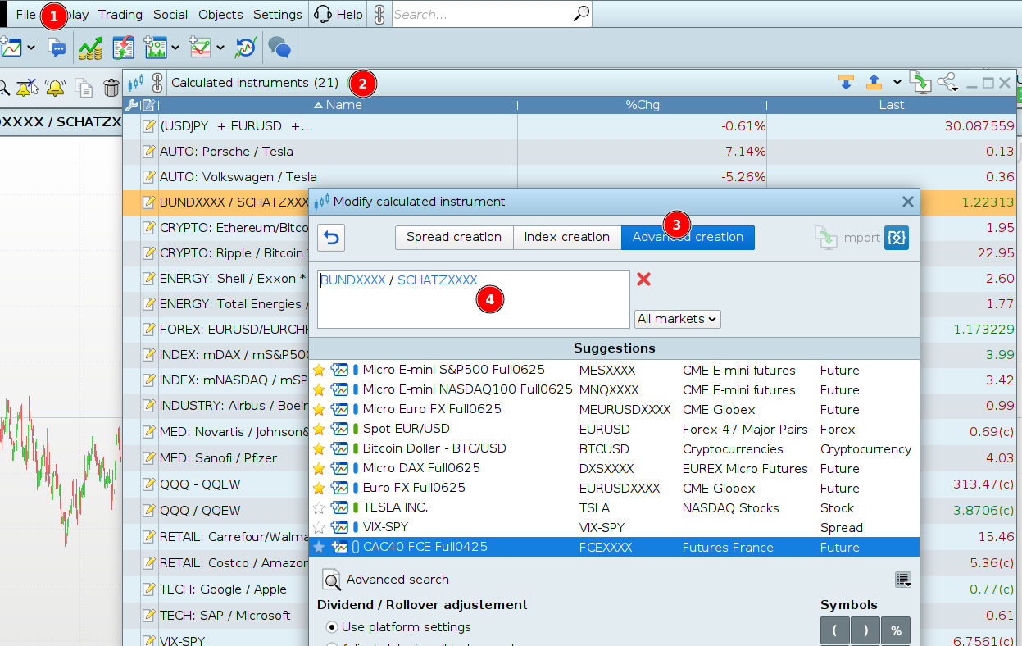1022x646 pixels.
Task: Click the candlestick icon in Calculated instruments title
Action: 137,83
